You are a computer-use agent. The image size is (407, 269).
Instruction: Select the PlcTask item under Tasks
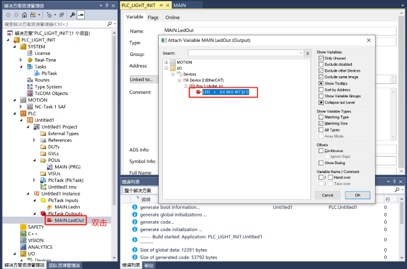tap(49, 73)
